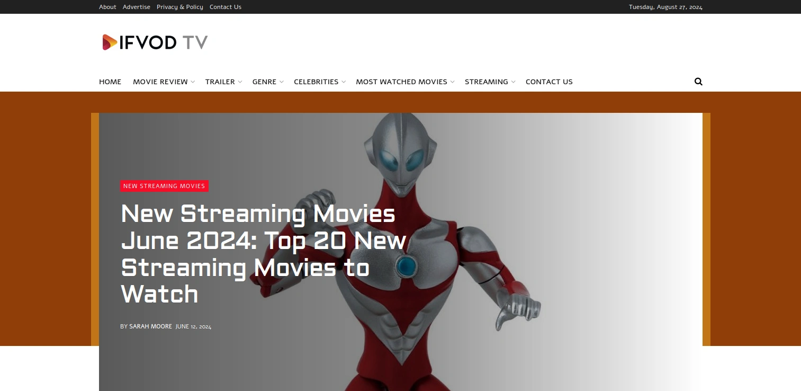Click the June 12, 2024 post date
Image resolution: width=801 pixels, height=391 pixels.
click(x=193, y=326)
